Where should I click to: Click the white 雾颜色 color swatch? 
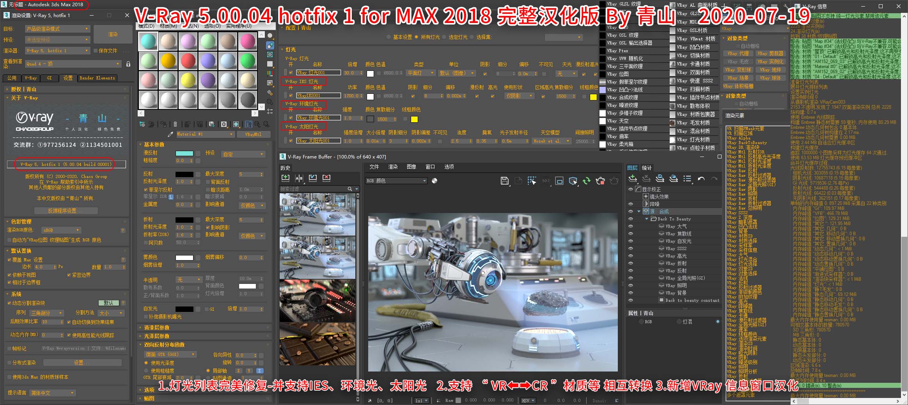point(184,258)
